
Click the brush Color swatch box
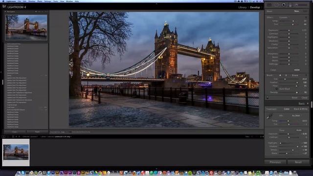coord(297,70)
